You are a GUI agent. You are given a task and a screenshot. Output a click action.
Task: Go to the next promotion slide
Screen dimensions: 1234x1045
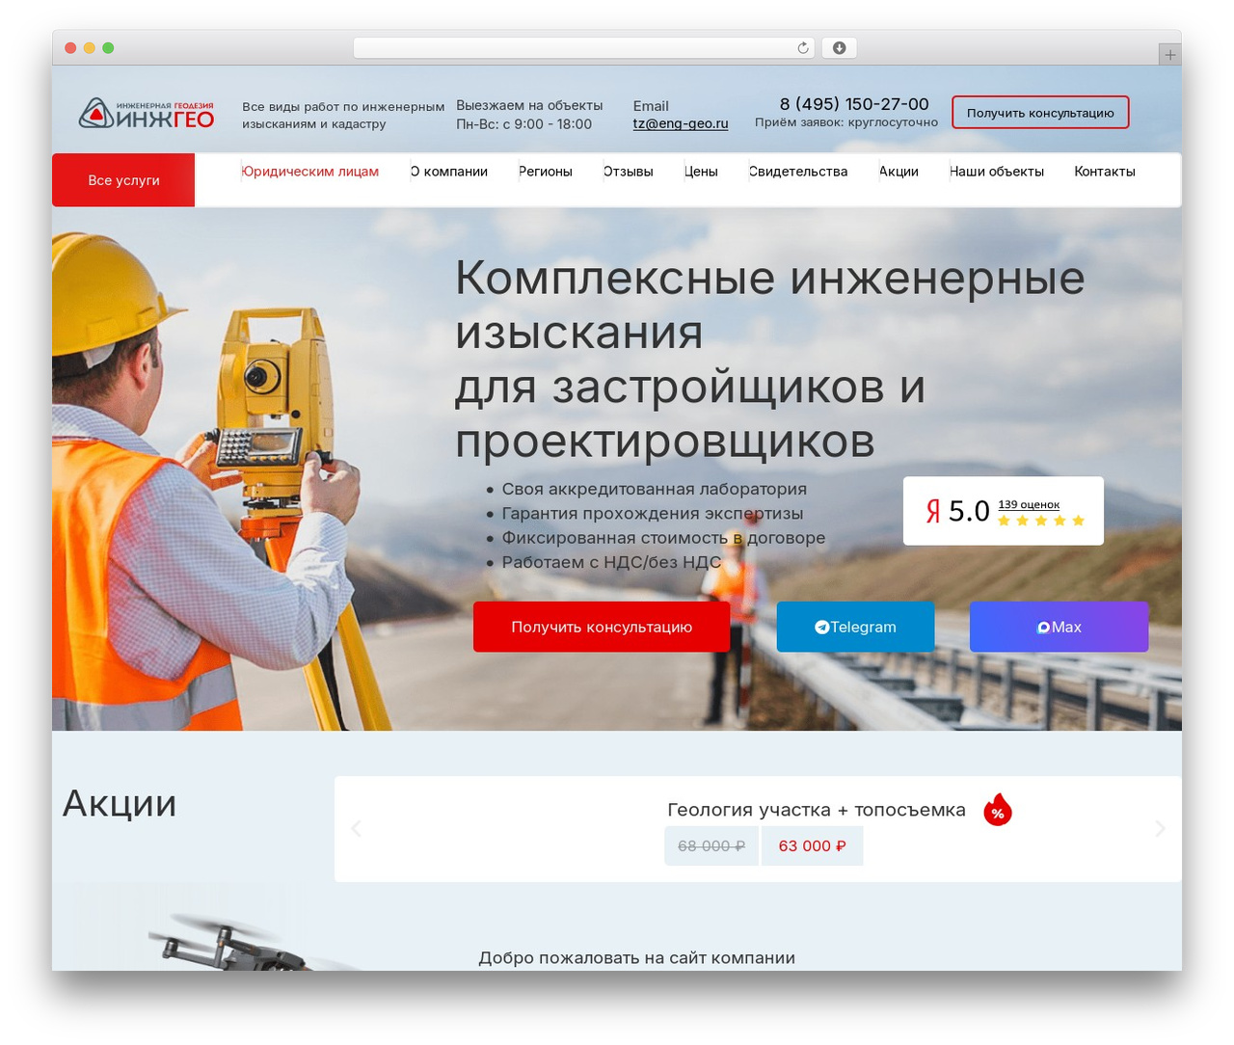point(1160,828)
